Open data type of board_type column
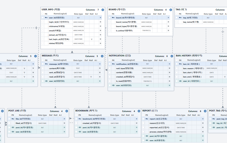 146,26
